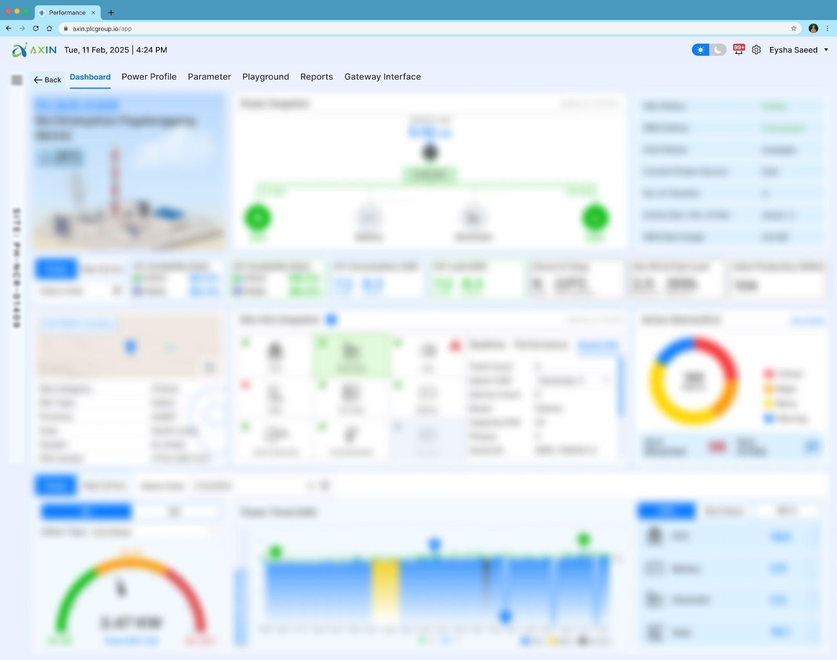This screenshot has height=660, width=837.
Task: Open settings via the gear icon
Action: pos(756,50)
